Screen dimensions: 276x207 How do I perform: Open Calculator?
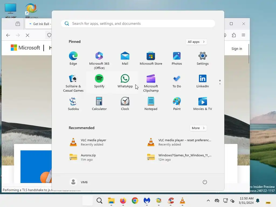[99, 104]
